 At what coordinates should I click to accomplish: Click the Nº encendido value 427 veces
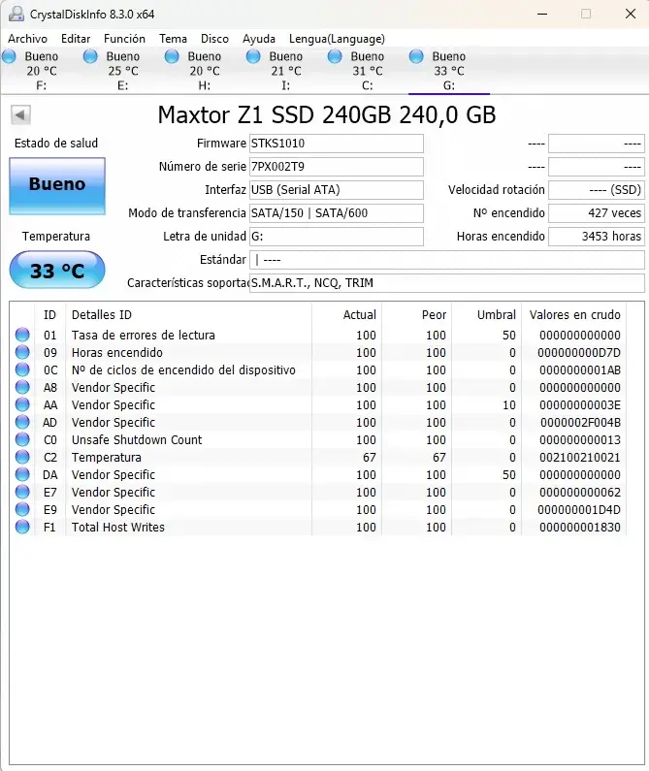(597, 213)
